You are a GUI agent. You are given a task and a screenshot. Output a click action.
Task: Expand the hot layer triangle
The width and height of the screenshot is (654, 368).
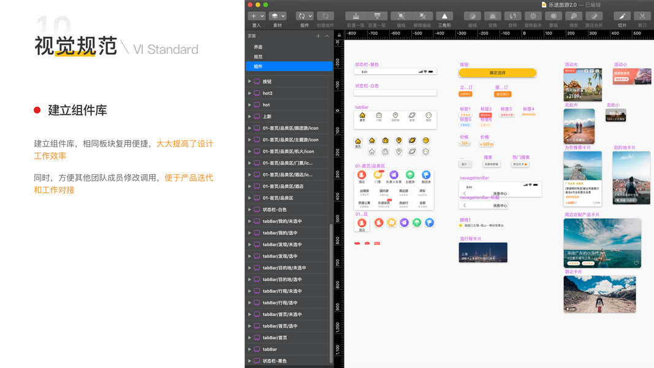click(249, 105)
